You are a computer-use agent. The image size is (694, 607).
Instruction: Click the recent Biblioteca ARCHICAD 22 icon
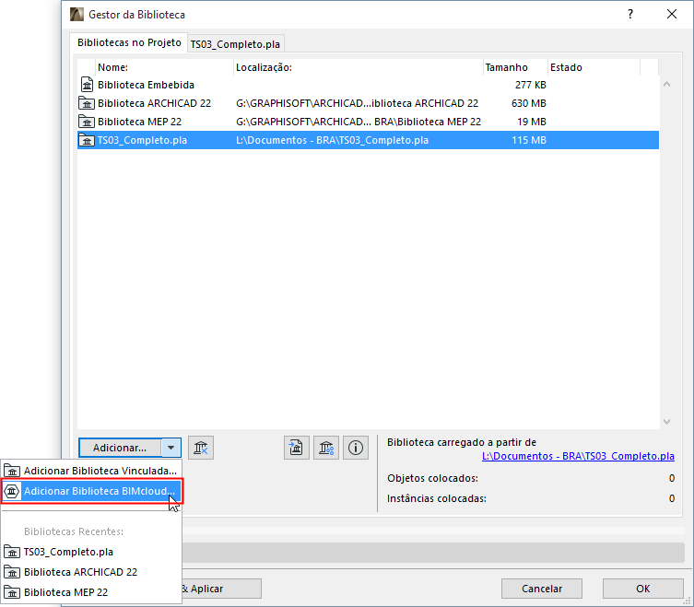11,572
